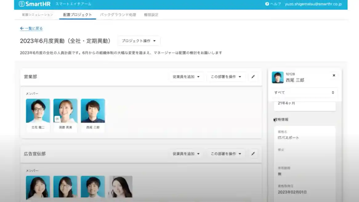The width and height of the screenshot is (359, 202).
Task: Expand 従業員を追加 in 広告宣伝部
Action: 186,154
